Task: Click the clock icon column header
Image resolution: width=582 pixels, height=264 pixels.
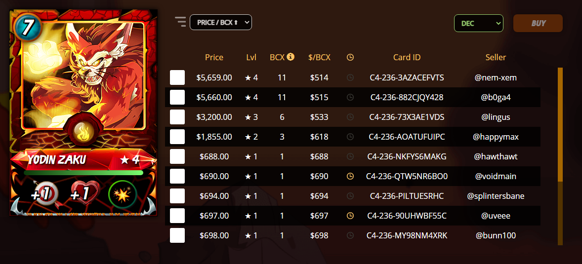Action: (x=350, y=57)
